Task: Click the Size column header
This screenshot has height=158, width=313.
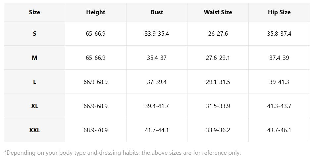Action: click(x=34, y=12)
